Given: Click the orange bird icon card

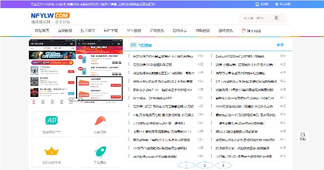Looking at the screenshot, I should point(100,124).
